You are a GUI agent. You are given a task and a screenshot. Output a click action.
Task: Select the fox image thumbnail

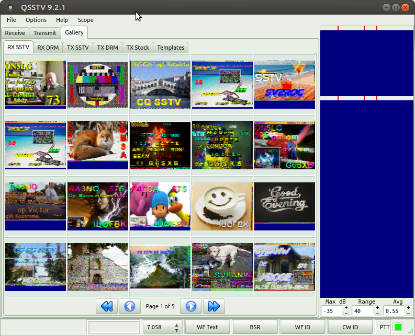click(x=98, y=144)
